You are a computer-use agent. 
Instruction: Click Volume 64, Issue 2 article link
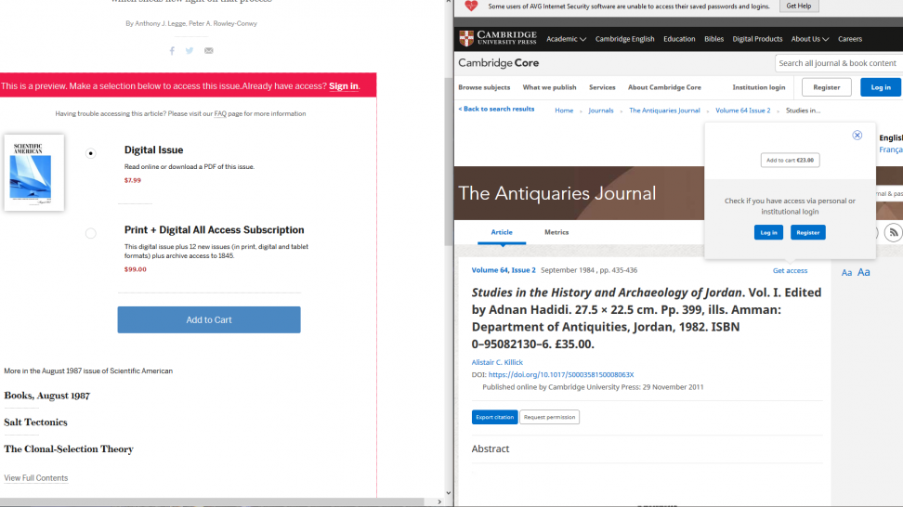504,270
